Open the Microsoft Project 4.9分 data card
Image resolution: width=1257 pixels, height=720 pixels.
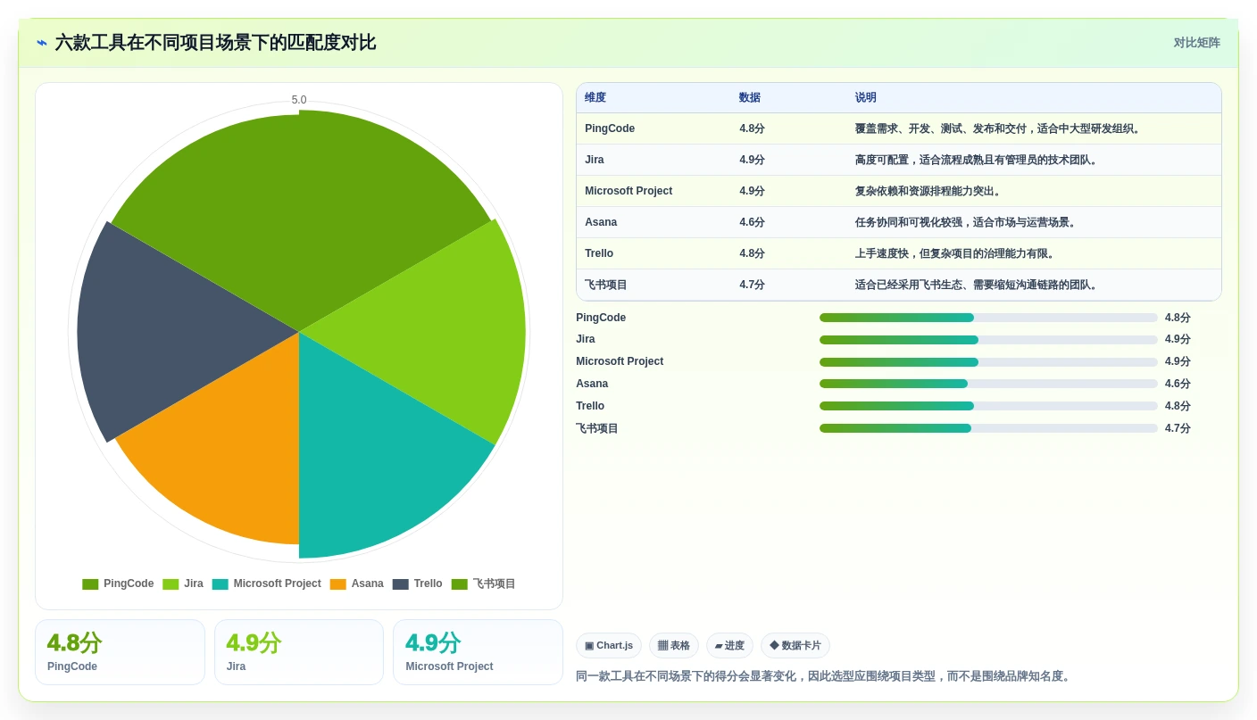click(478, 652)
